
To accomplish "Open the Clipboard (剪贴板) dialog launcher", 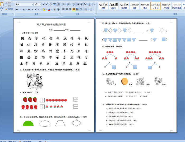I will 13,14.
